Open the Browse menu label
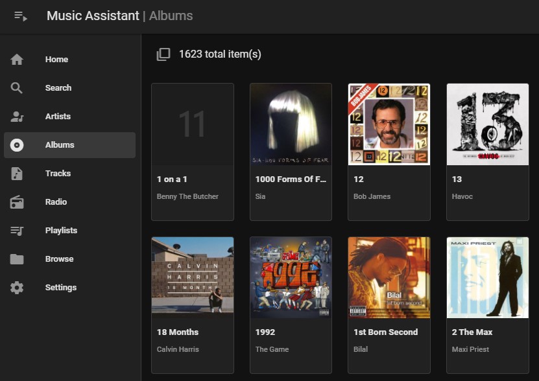The image size is (539, 381). [x=60, y=259]
